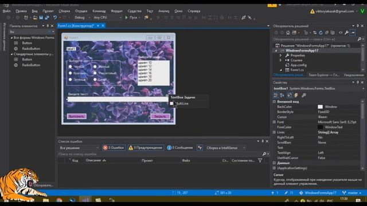Collapse the Form1.cs node in Solution Explorer

(x=281, y=70)
